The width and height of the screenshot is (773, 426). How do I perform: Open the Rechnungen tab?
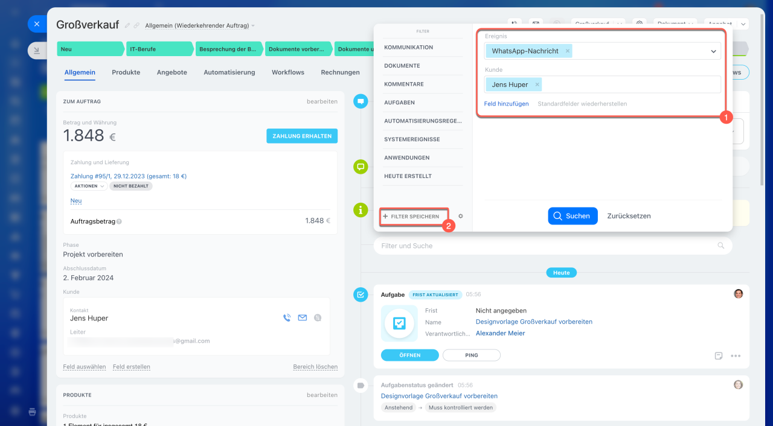point(340,72)
